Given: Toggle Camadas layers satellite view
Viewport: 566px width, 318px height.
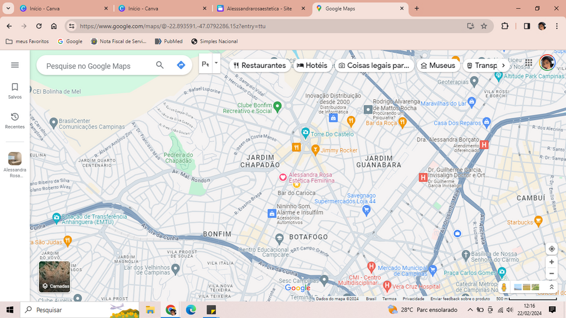Looking at the screenshot, I should (x=54, y=277).
